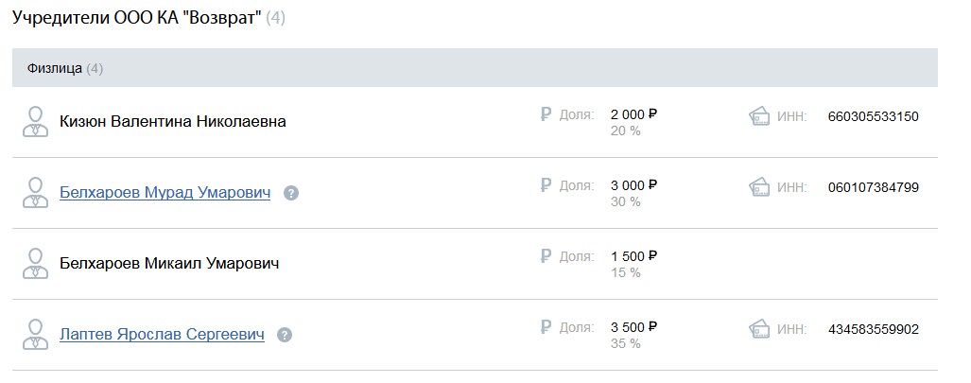Click person avatar icon for Лаптев Ярослав
Image resolution: width=971 pixels, height=383 pixels.
pos(35,335)
